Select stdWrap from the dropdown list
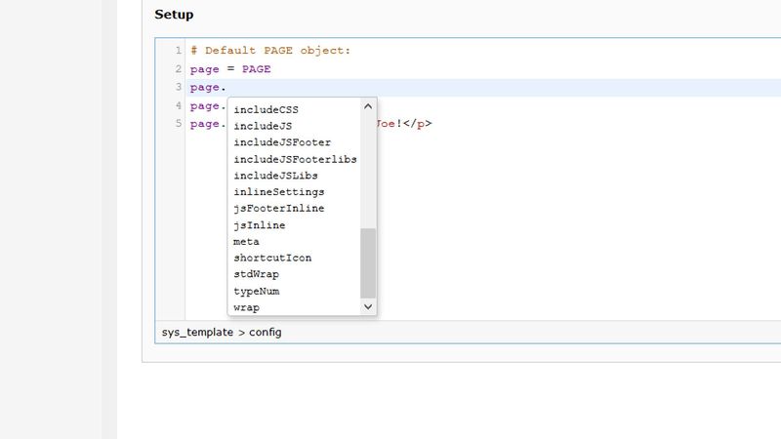Viewport: 781px width, 439px height. 256,275
